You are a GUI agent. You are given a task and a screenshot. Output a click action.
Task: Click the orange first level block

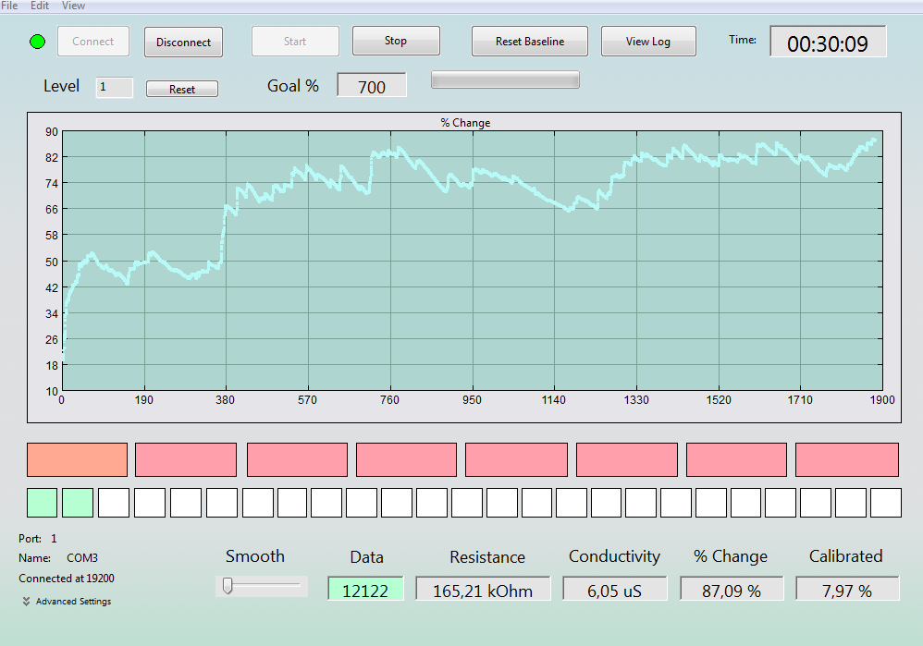(77, 459)
